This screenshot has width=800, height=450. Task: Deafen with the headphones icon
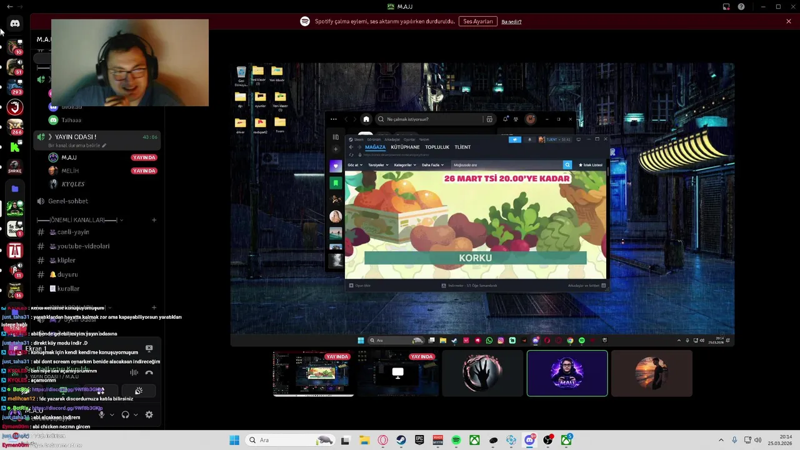[125, 414]
